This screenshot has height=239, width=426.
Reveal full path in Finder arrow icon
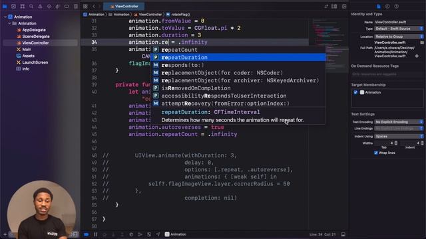pyautogui.click(x=417, y=56)
